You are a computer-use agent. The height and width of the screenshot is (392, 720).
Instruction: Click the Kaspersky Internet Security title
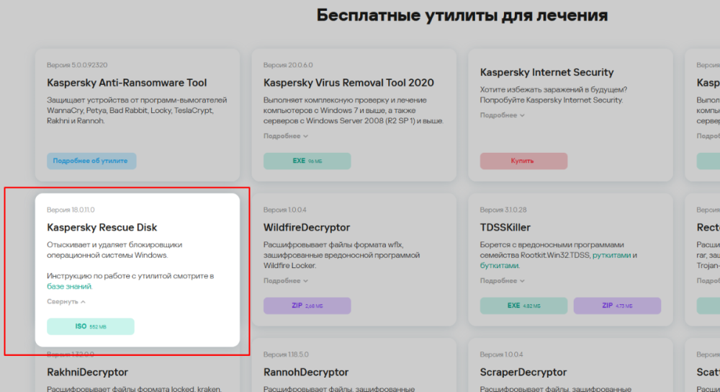click(x=547, y=72)
